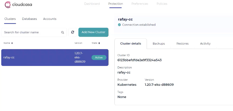Viewport: 233px width, 111px height.
Task: Select the Protection nav item
Action: [x=115, y=4]
